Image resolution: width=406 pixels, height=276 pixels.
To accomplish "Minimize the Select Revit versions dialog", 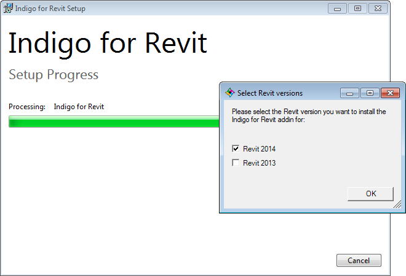I will click(x=349, y=93).
